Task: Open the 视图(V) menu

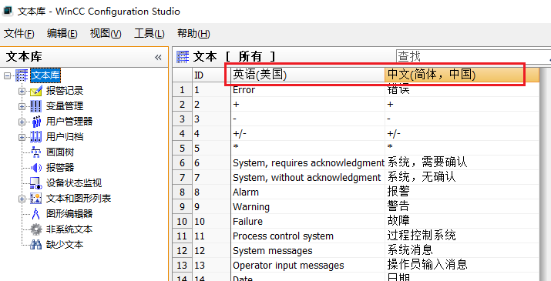Action: 106,34
